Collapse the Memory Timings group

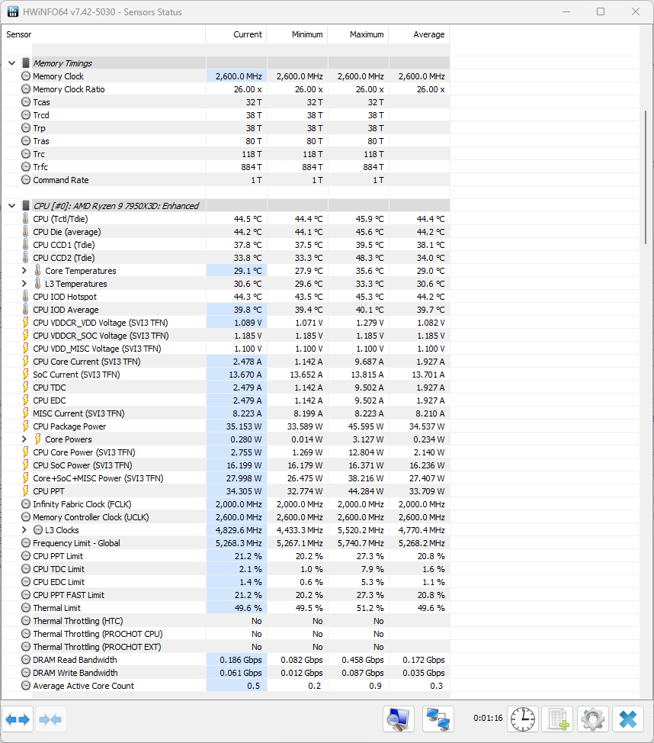coord(12,63)
